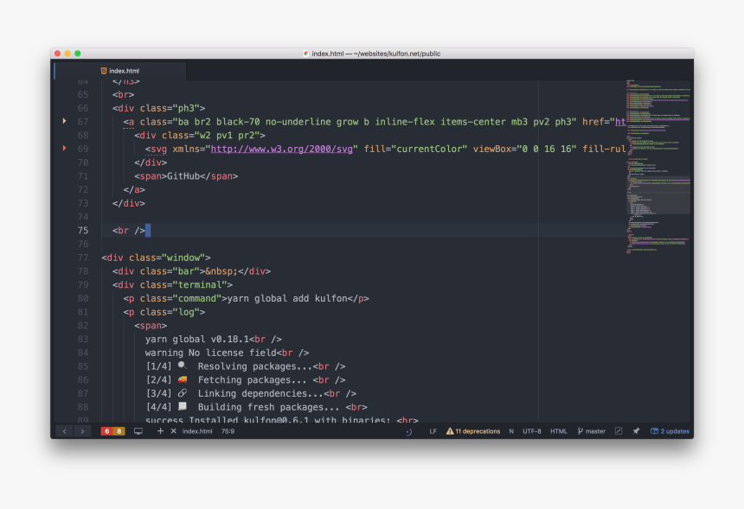Click the terminal display icon in status bar
This screenshot has height=509, width=744.
coord(137,430)
